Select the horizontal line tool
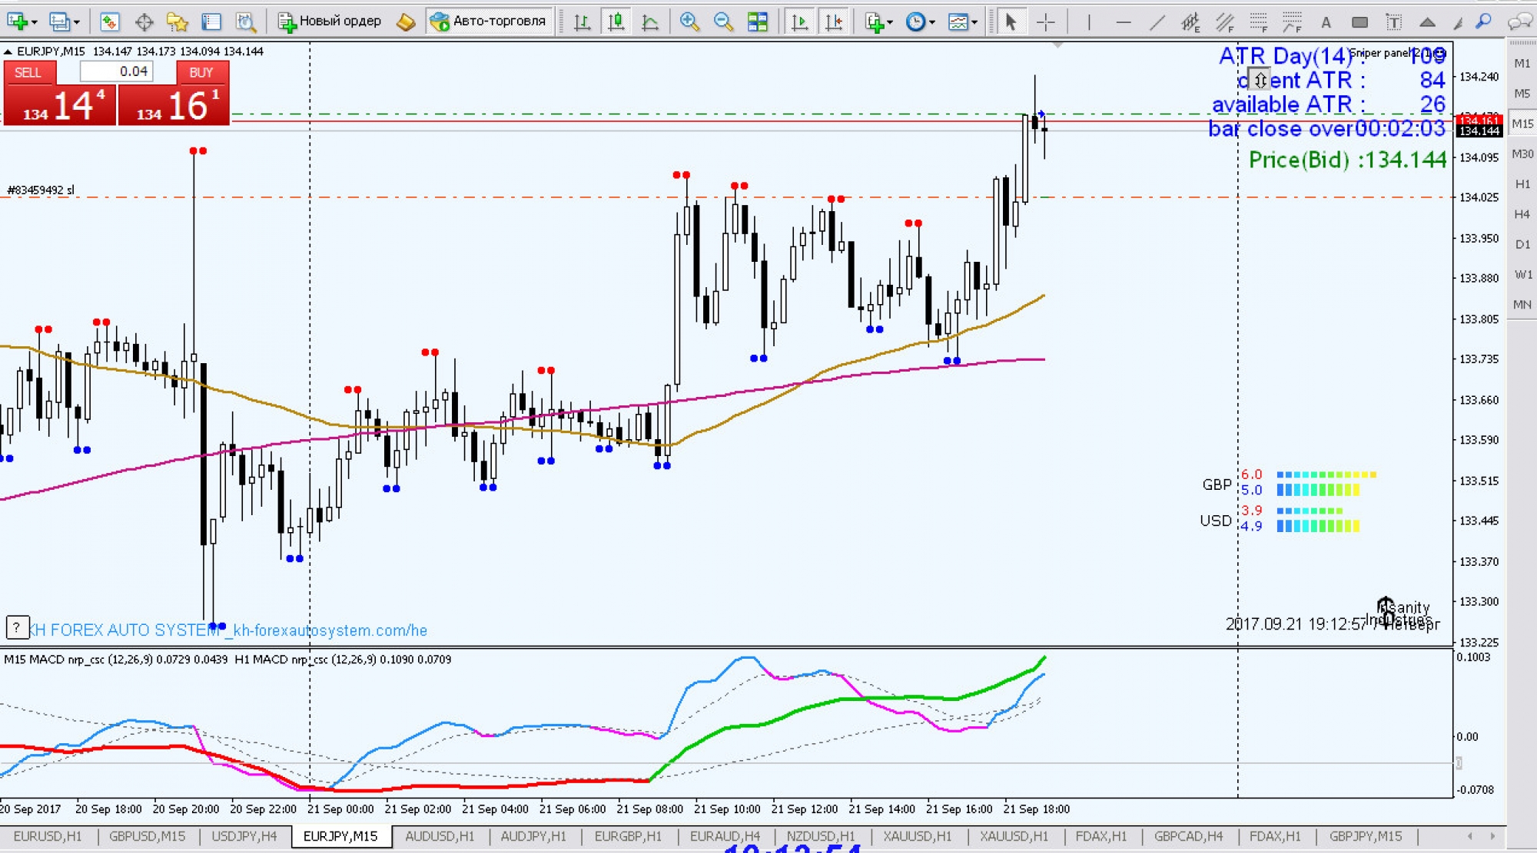The height and width of the screenshot is (853, 1537). pyautogui.click(x=1123, y=22)
